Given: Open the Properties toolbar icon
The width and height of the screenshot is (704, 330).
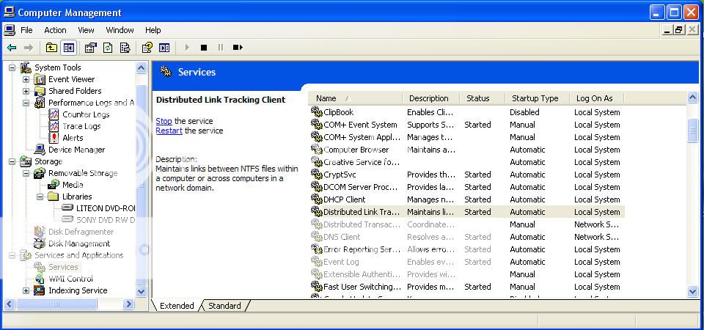Looking at the screenshot, I should pos(91,48).
